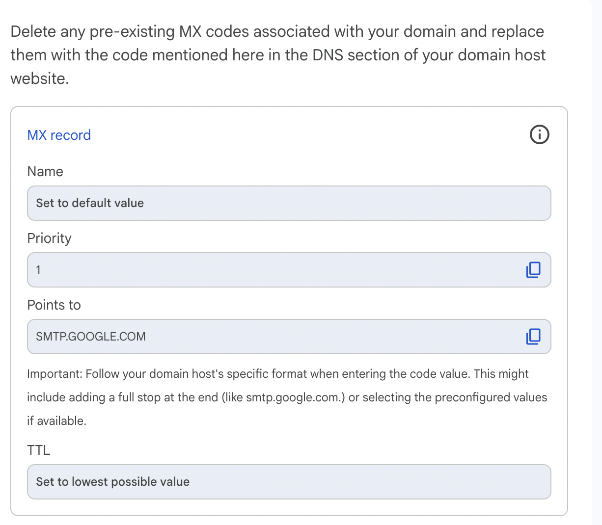Screen dimensions: 602x525
Task: Click the Priority field containing 1
Action: click(x=275, y=270)
